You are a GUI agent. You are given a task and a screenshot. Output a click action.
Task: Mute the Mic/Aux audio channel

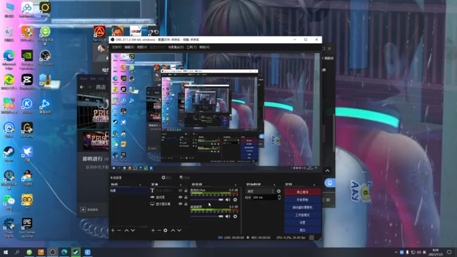[x=227, y=200]
